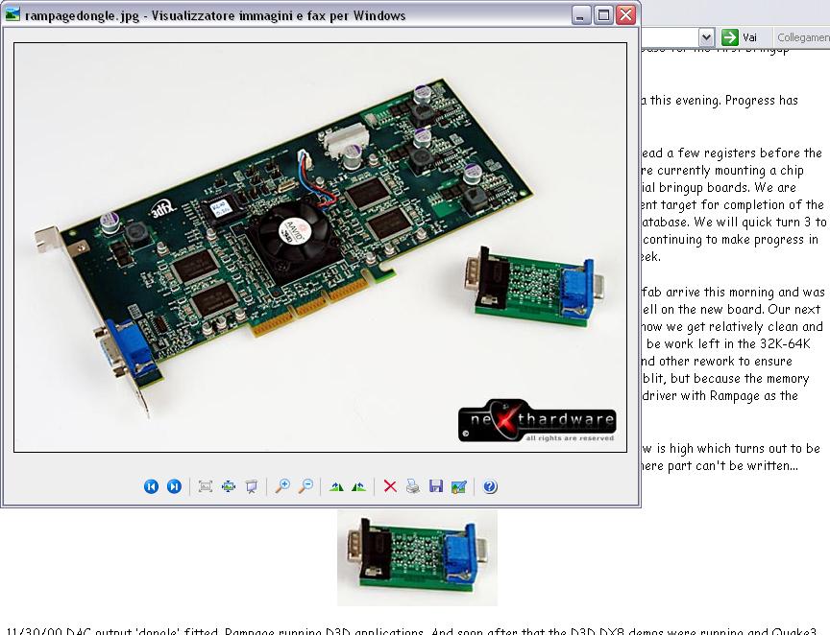
Task: Start the slideshow presentation
Action: click(x=251, y=487)
